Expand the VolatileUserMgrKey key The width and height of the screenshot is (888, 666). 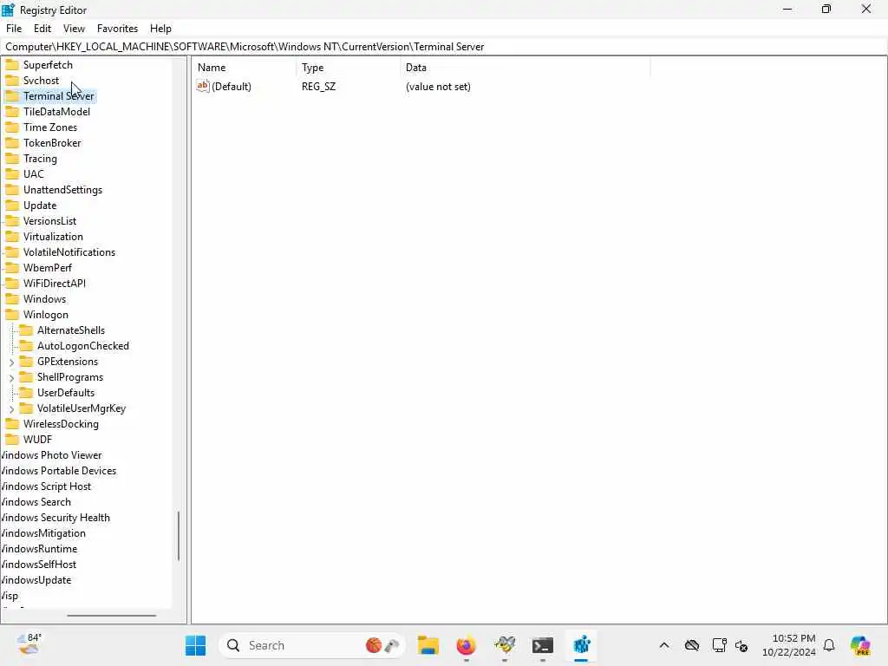pyautogui.click(x=12, y=409)
